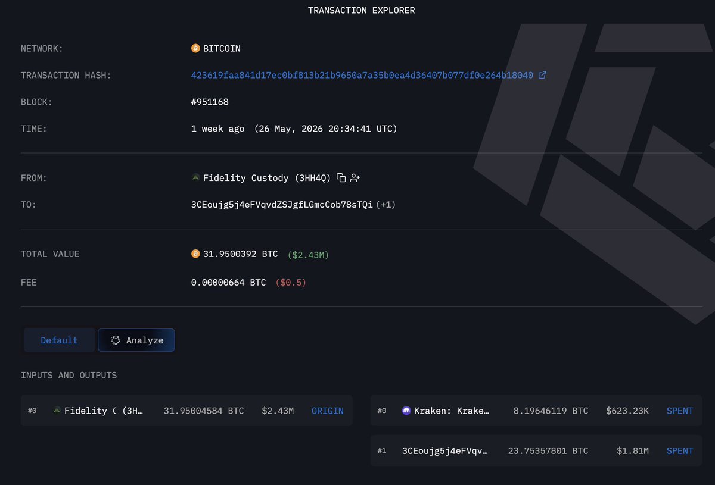Click the INPUTS AND OUTPUTS heading
Screen dimensions: 715x485
click(x=69, y=375)
